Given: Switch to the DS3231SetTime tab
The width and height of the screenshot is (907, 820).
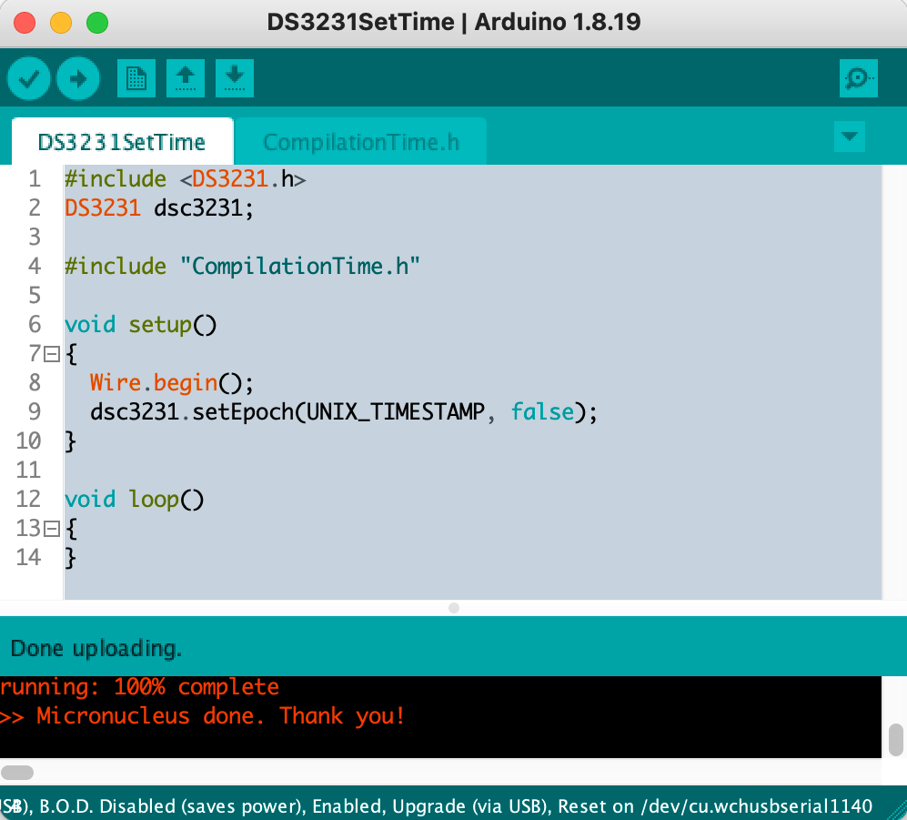Looking at the screenshot, I should [122, 142].
